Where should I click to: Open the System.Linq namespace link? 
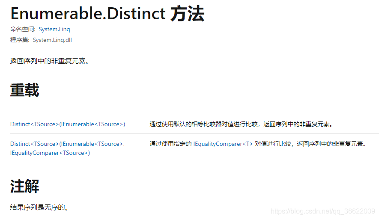[54, 29]
